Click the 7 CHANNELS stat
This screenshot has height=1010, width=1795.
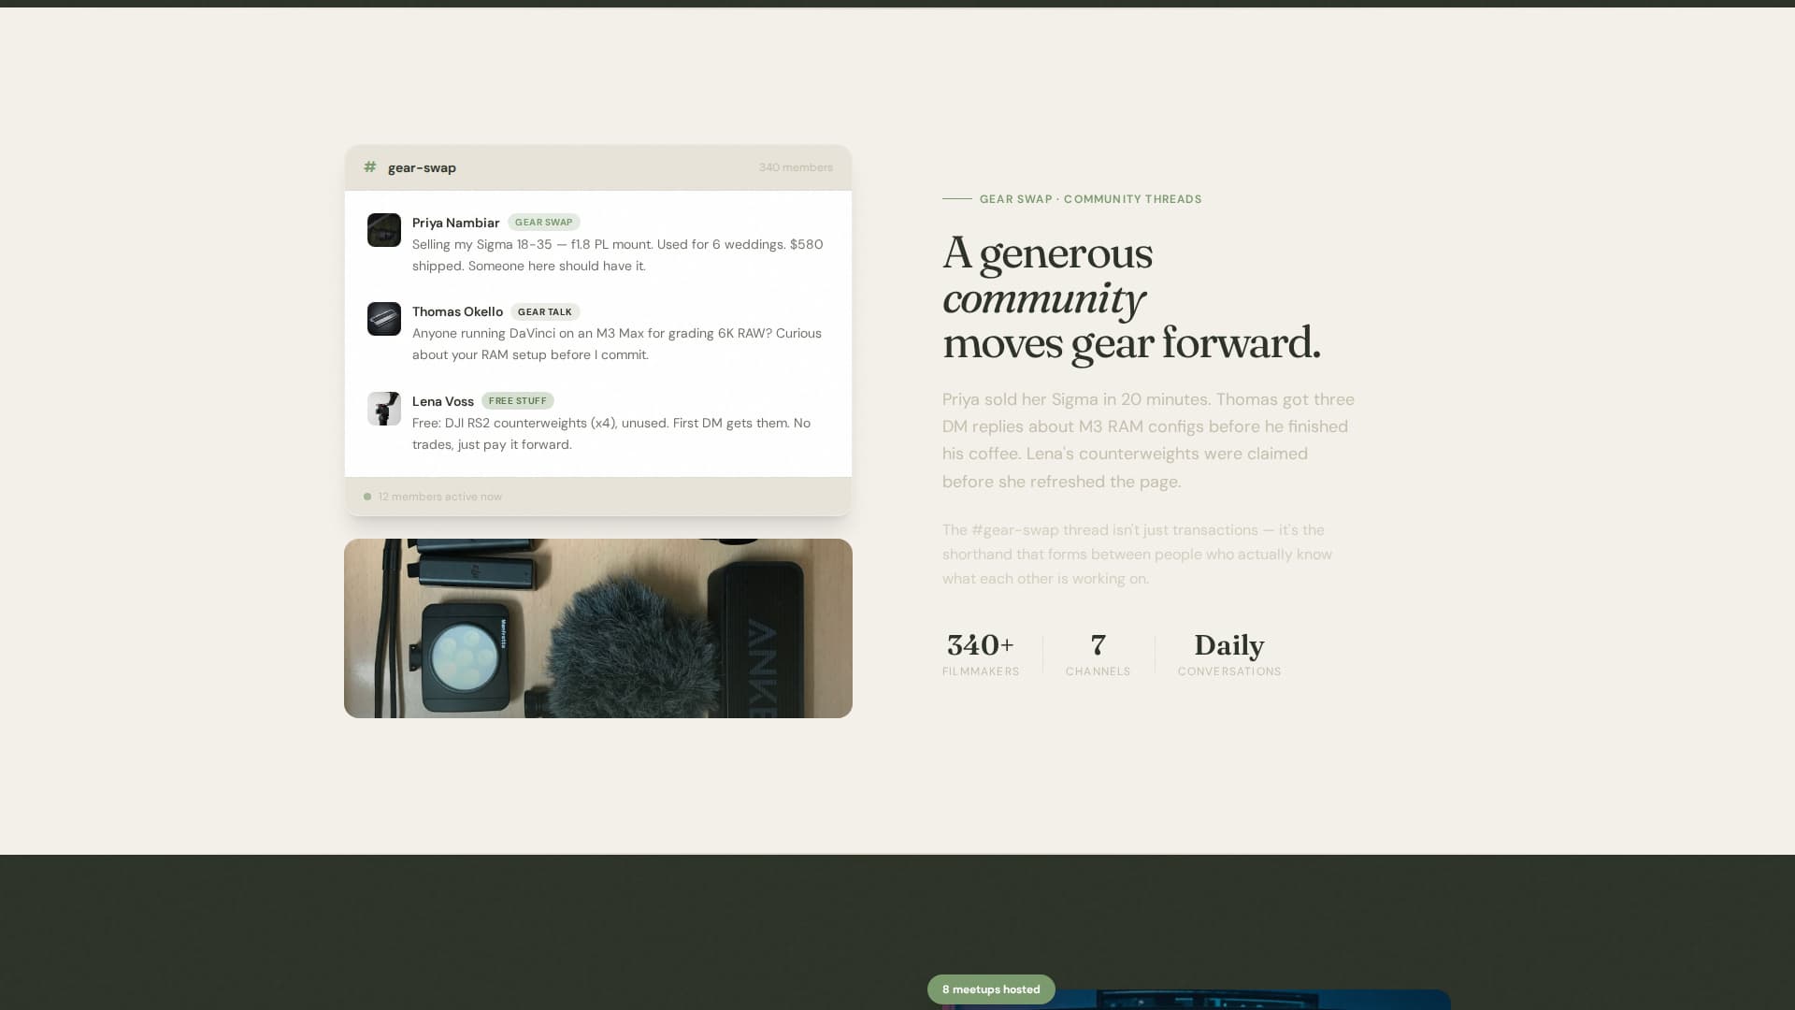point(1098,653)
